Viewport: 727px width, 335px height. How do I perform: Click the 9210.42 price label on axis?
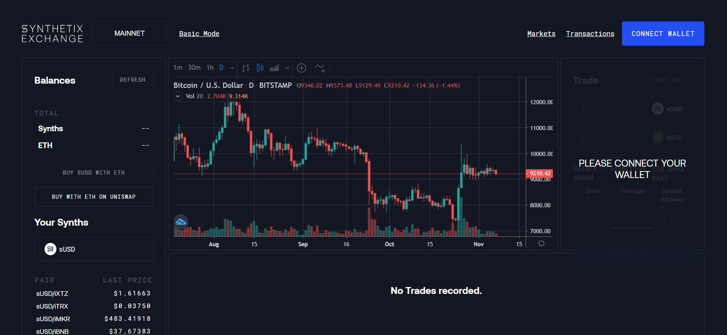(539, 173)
